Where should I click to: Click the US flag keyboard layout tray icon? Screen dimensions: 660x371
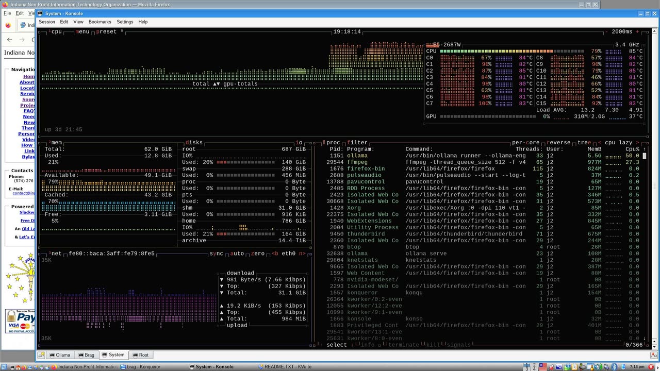point(542,367)
